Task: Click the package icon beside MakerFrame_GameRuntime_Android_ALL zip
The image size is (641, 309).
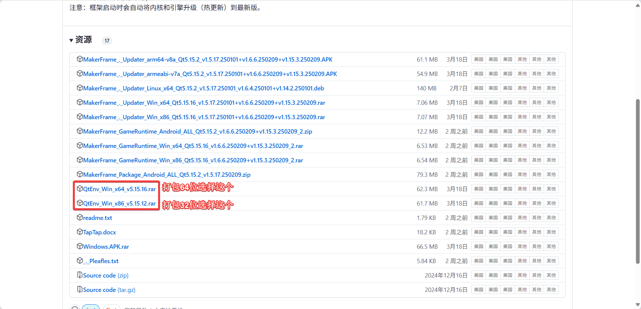Action: 79,131
